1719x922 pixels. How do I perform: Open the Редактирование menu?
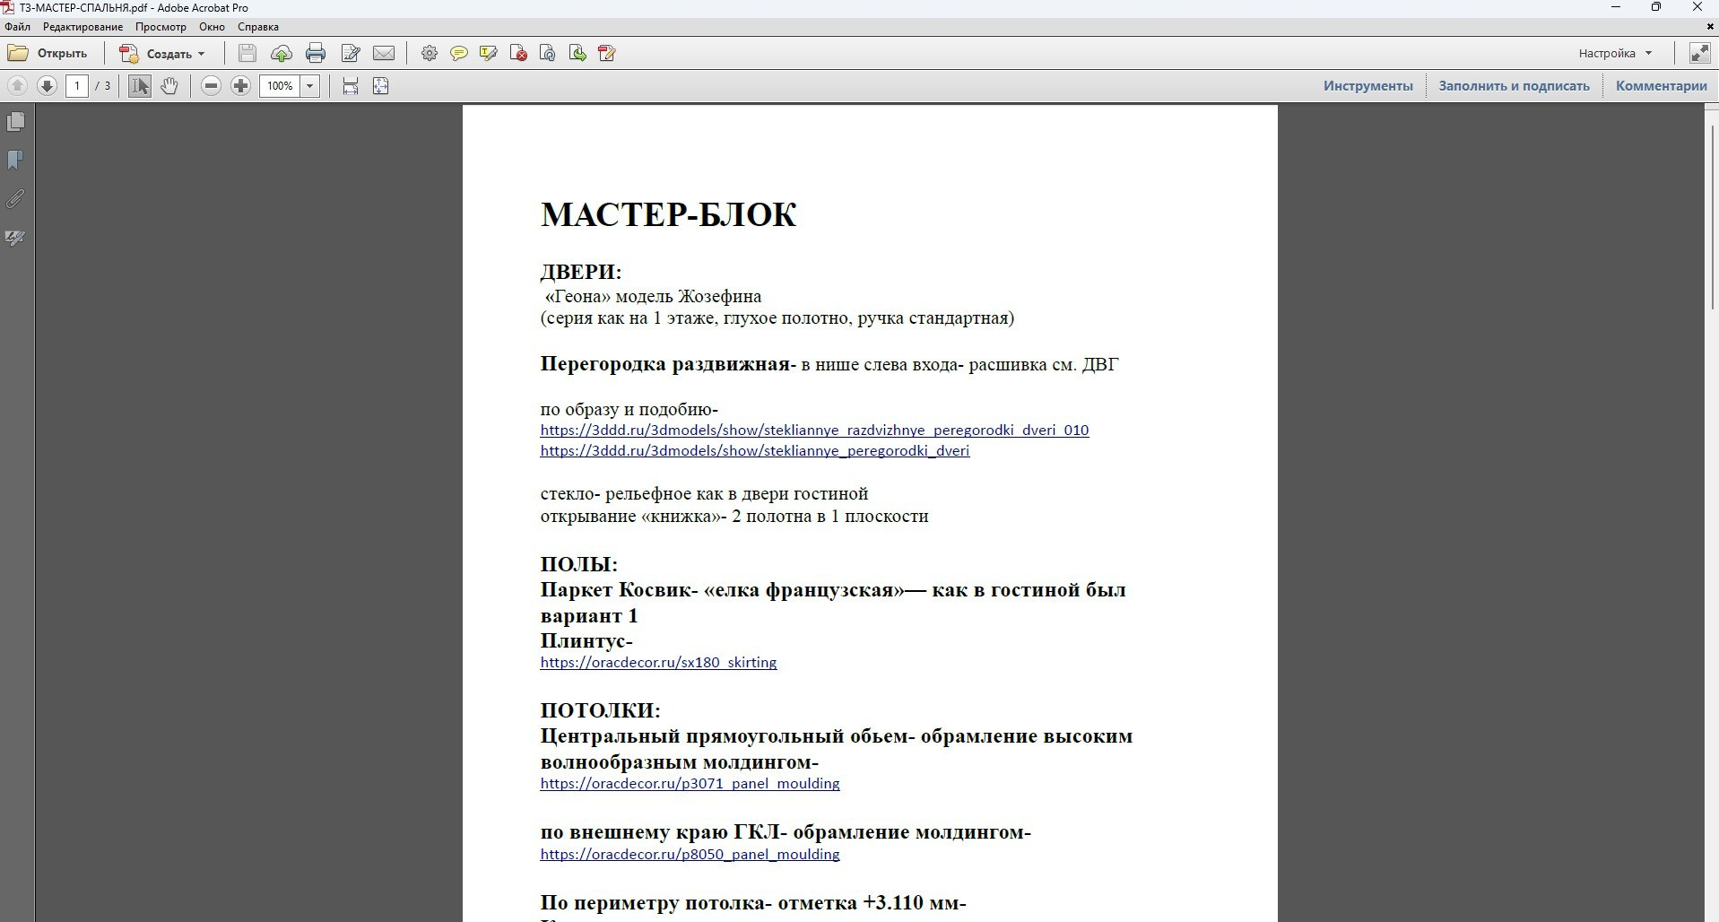tap(82, 27)
